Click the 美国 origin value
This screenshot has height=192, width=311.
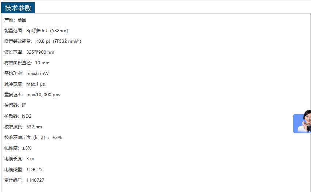click(22, 20)
